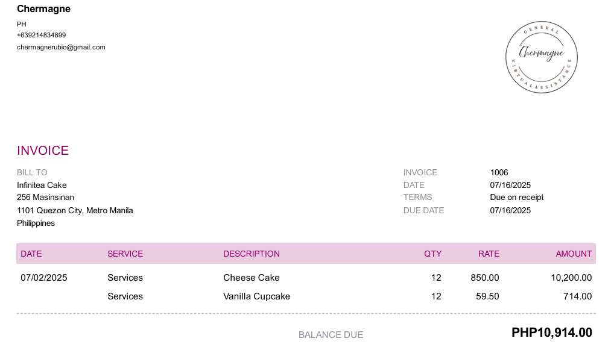Click the 850.00 rate value

(485, 278)
